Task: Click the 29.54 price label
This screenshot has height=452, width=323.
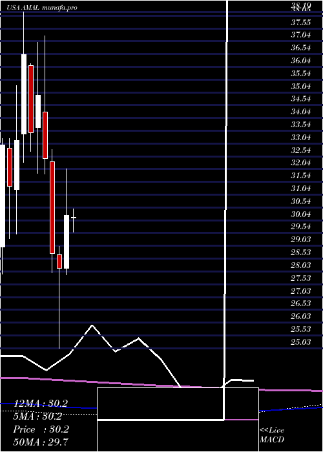Action: tap(300, 227)
